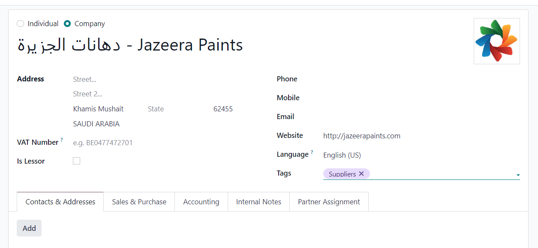
Task: Click the company name title field
Action: click(x=130, y=45)
